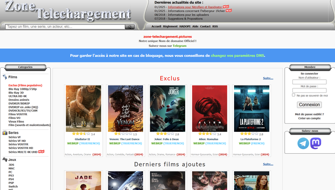This screenshot has width=335, height=190.
Task: Select 'Vieux Films' category
Action: (16, 121)
